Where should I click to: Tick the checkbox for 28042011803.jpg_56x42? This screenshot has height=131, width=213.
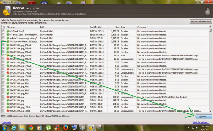tap(4, 93)
